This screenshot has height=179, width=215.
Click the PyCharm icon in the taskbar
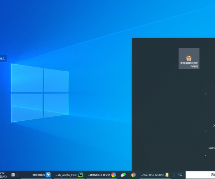pyautogui.click(x=81, y=175)
